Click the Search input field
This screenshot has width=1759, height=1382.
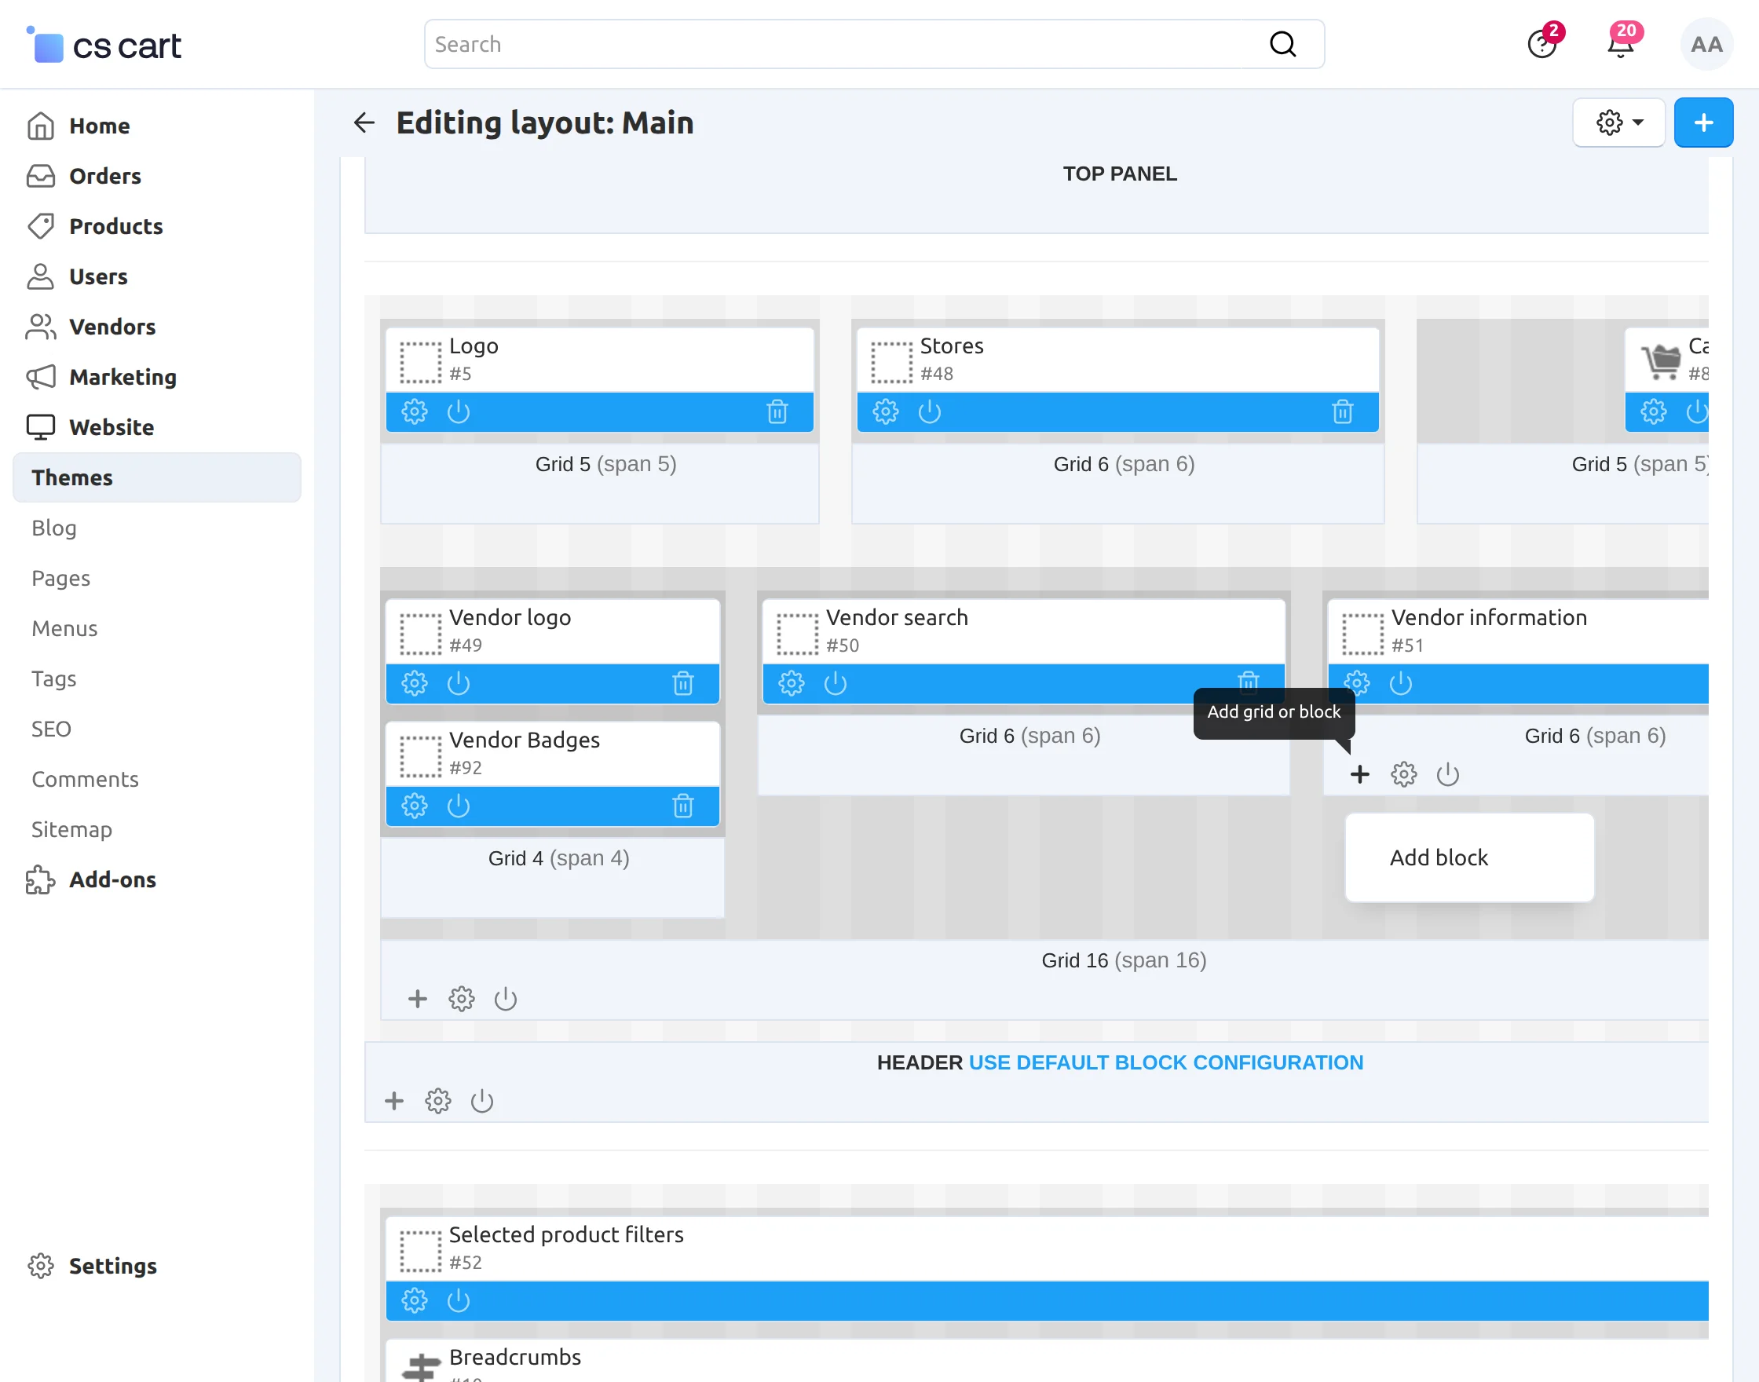pos(850,45)
